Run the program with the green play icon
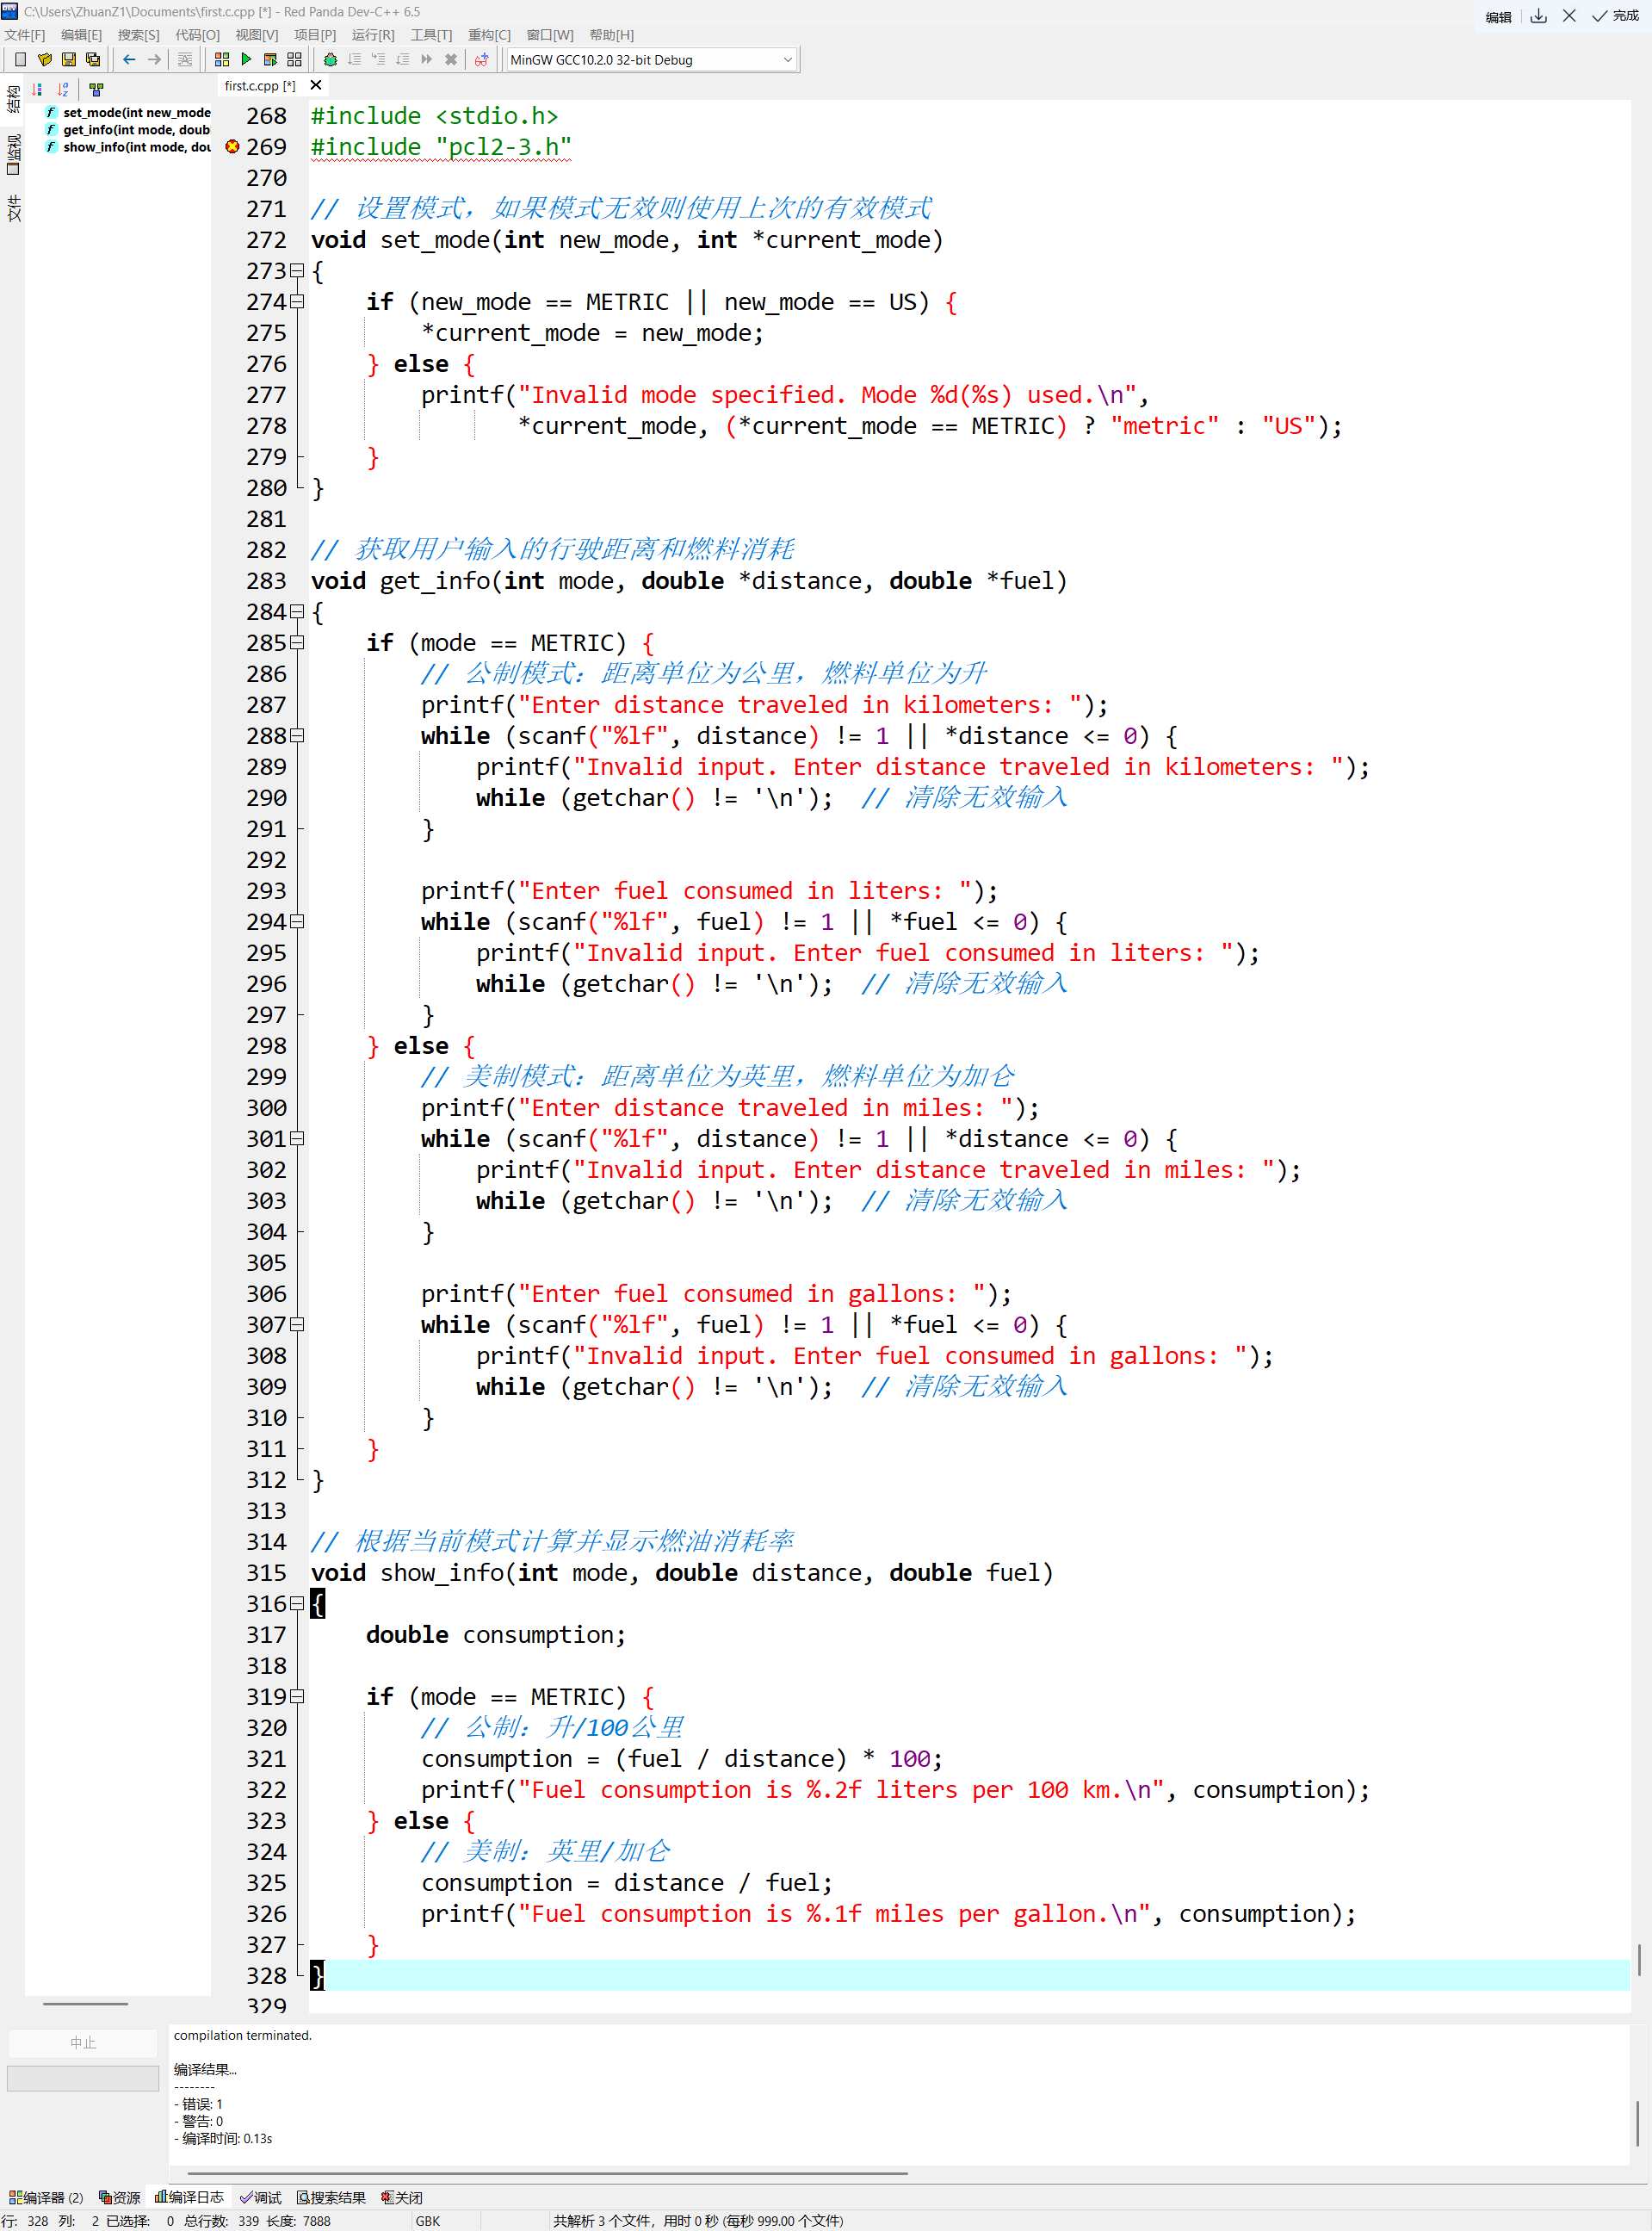The image size is (1652, 2231). 246,60
